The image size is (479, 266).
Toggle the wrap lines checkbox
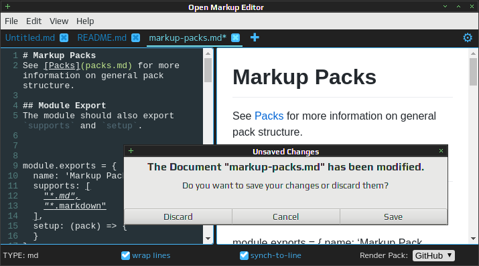click(x=125, y=255)
